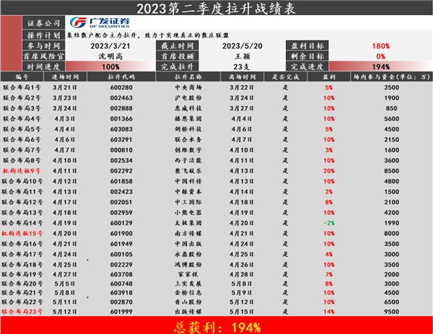
Task: Select red row label 机构连板9号
Action: (x=22, y=171)
